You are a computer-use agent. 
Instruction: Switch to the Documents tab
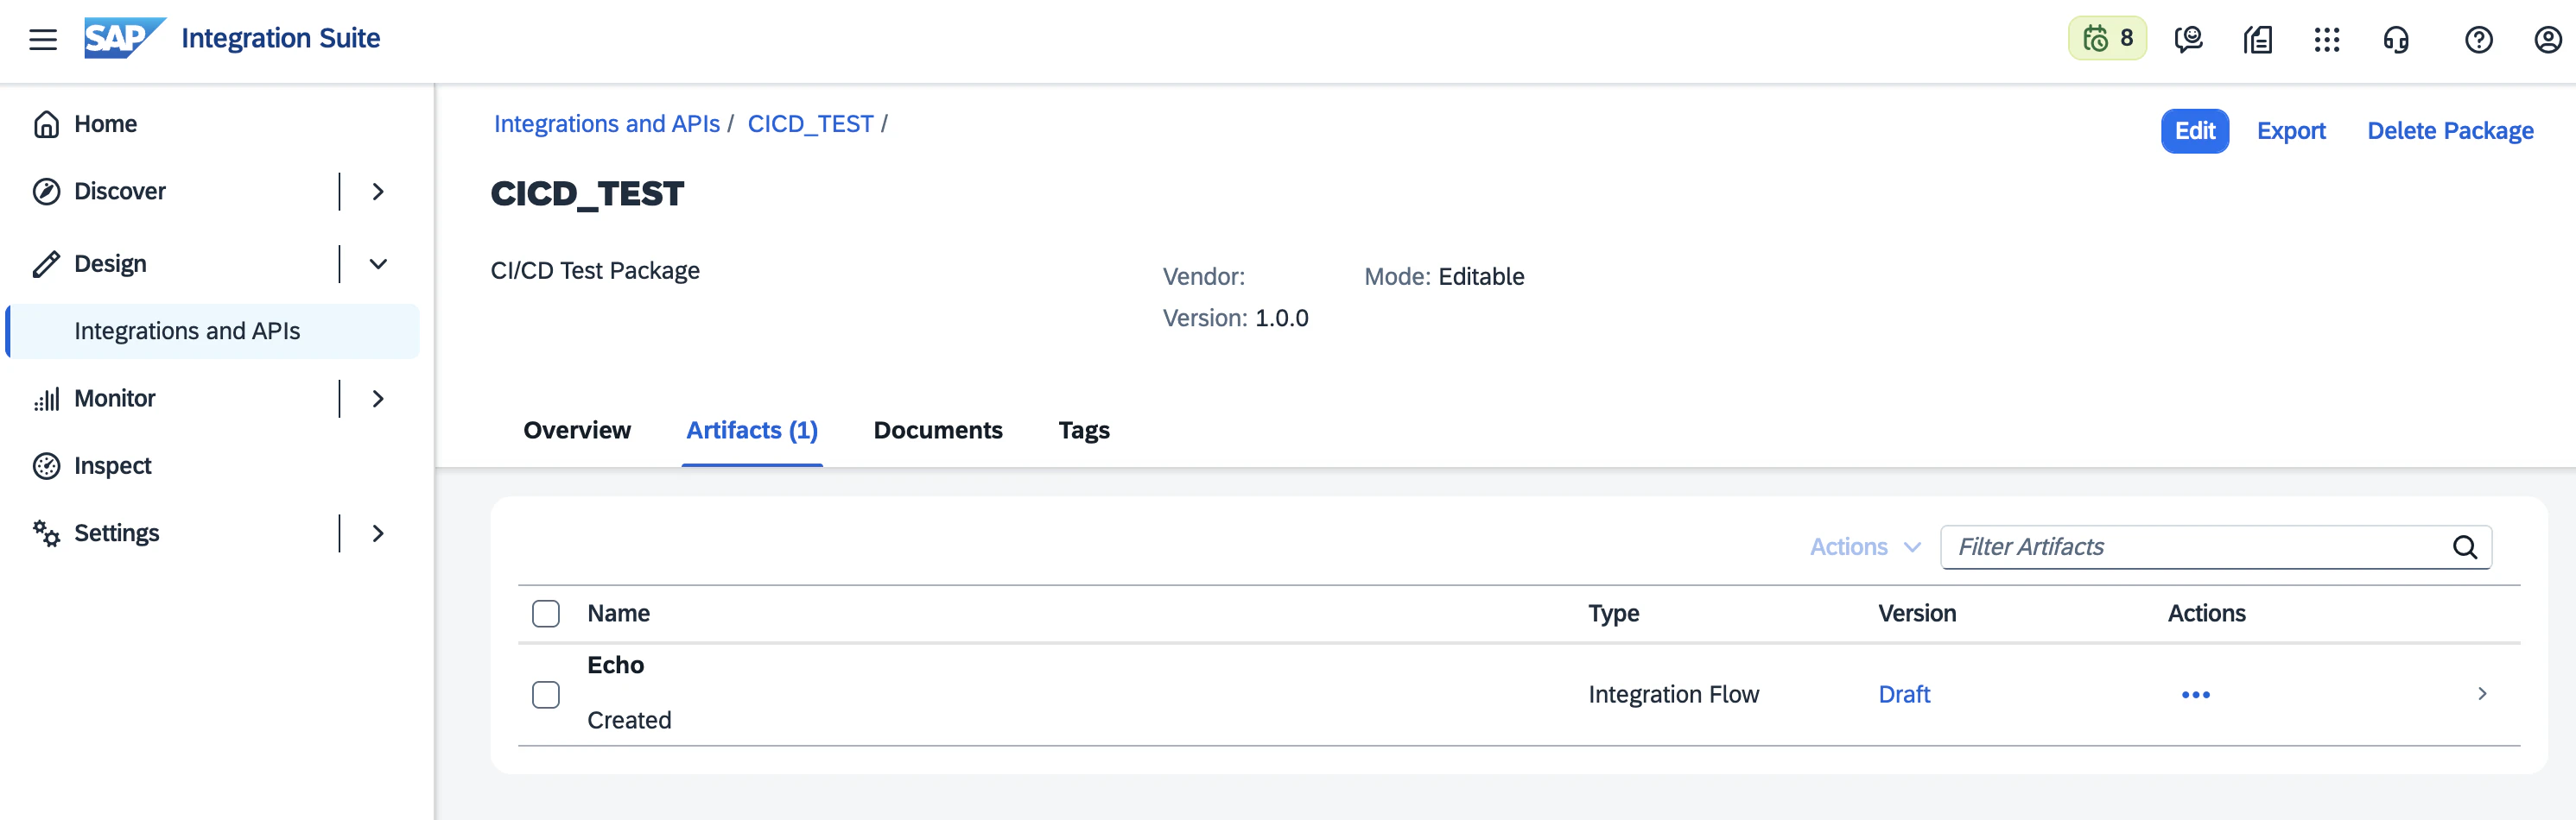(x=938, y=431)
